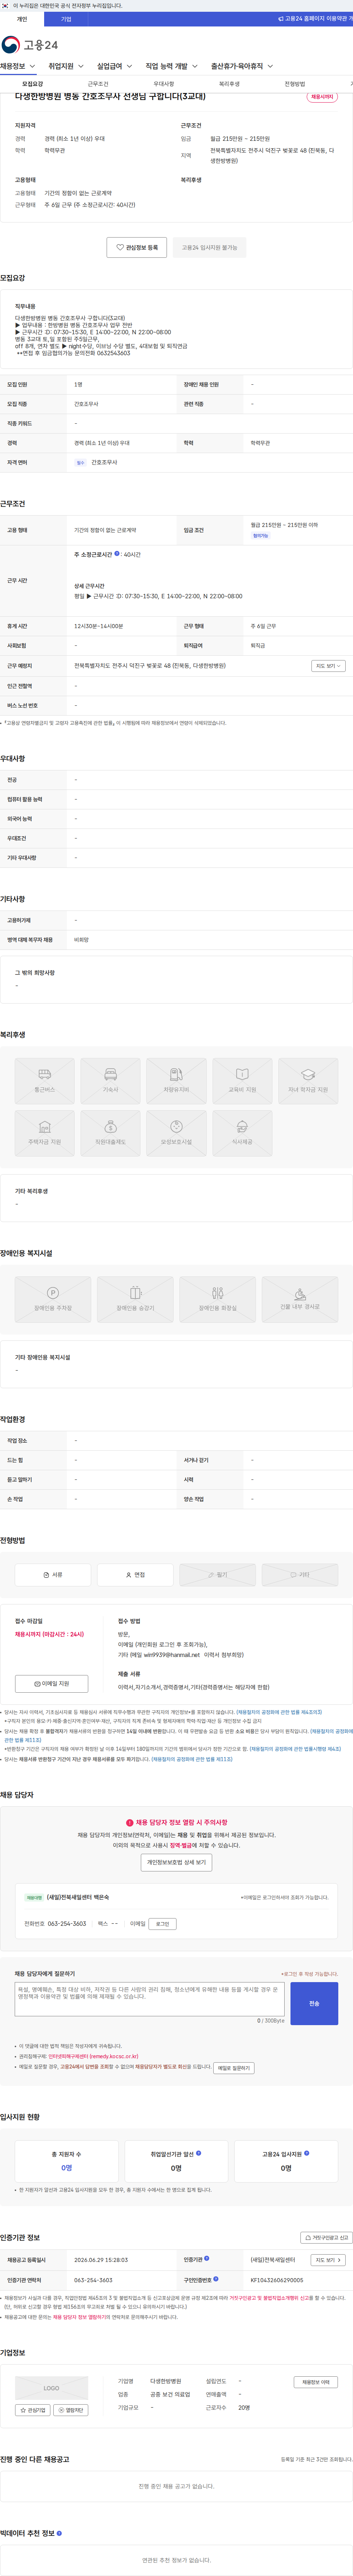Click info icon next to 빅데이터 추천 정보
This screenshot has width=353, height=2576.
pos(59,2533)
